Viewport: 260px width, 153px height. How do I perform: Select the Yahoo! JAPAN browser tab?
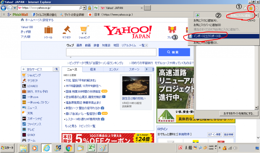coord(120,8)
